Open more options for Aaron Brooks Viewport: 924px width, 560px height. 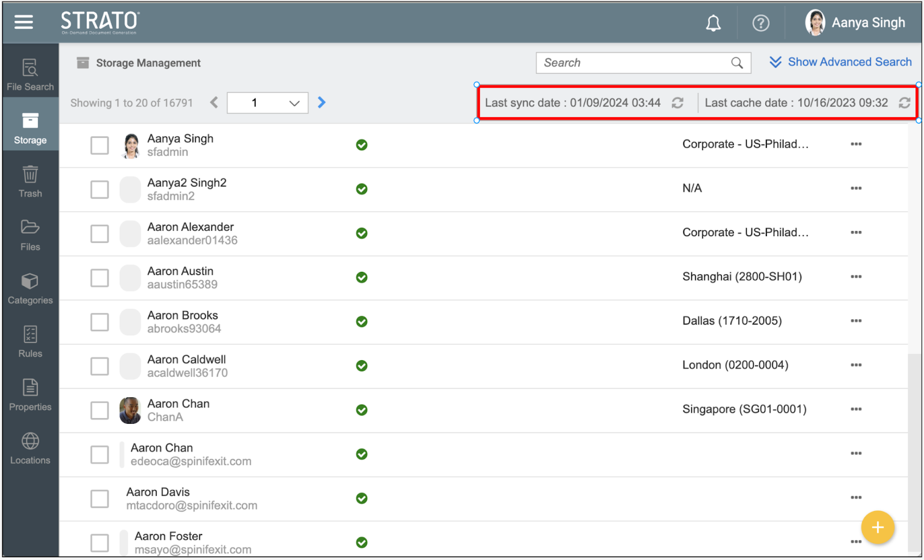coord(856,321)
